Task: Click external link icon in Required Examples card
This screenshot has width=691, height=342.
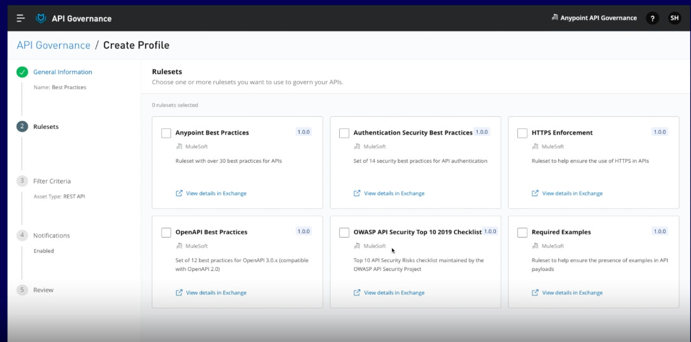Action: (x=535, y=293)
